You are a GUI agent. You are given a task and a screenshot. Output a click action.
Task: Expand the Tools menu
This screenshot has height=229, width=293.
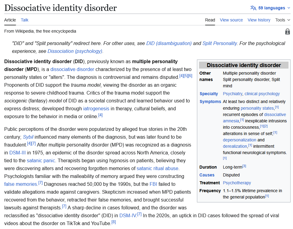(x=282, y=20)
